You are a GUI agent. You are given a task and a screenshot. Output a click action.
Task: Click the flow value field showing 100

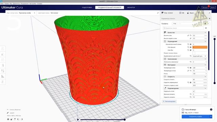pyautogui.click(x=200, y=74)
